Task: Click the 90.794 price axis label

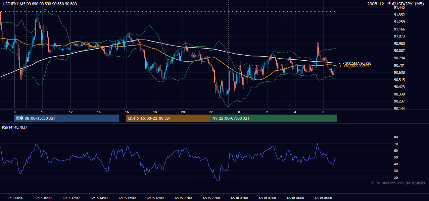Action: 399,58
